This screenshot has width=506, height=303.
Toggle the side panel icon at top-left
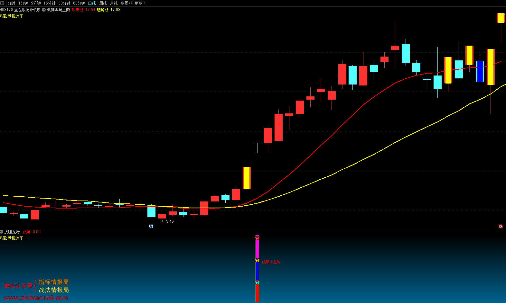click(x=2, y=3)
